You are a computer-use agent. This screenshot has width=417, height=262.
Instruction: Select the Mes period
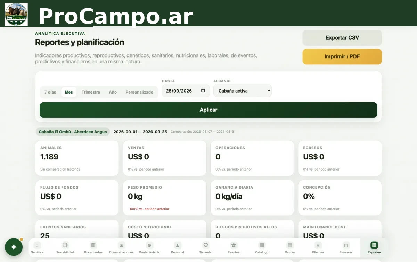[x=69, y=92]
